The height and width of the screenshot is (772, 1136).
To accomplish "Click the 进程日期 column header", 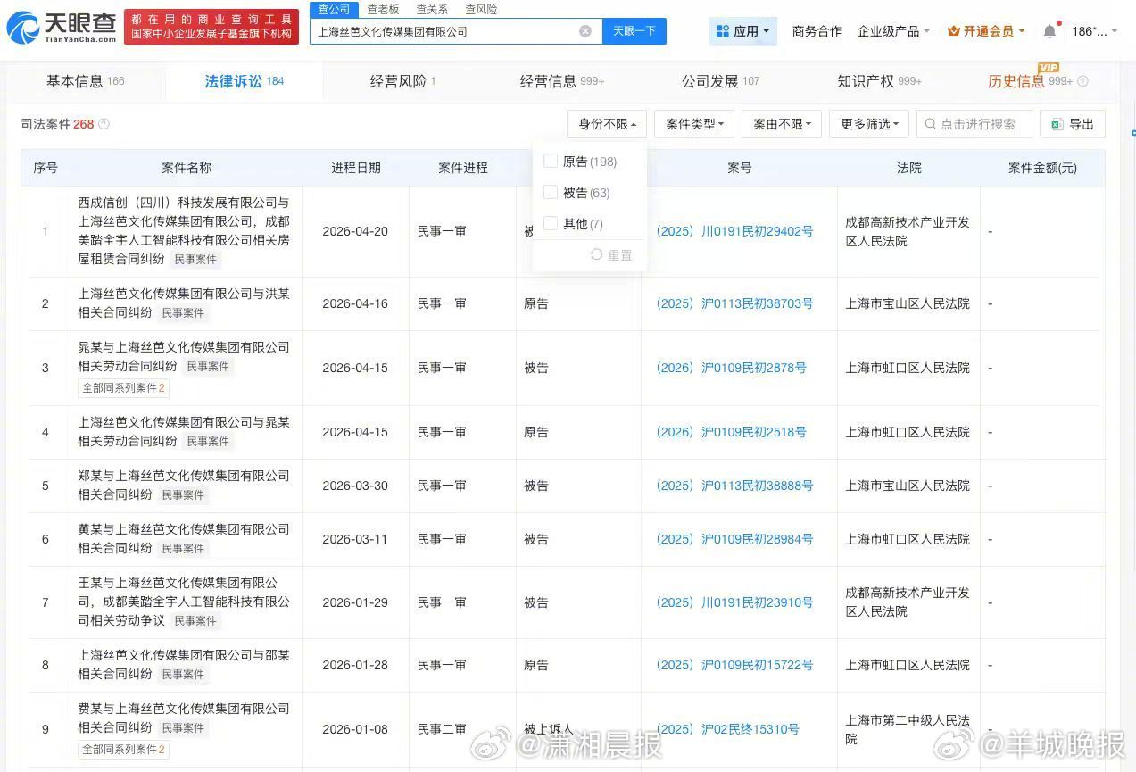I will click(x=355, y=168).
